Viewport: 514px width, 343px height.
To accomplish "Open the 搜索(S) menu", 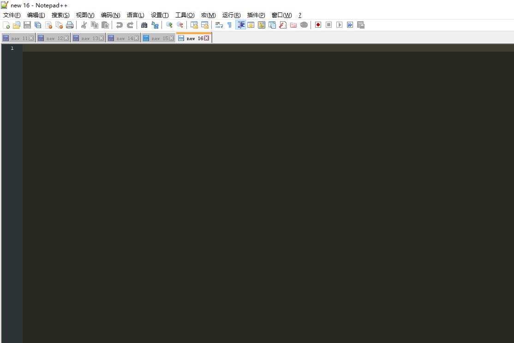I will pos(60,15).
